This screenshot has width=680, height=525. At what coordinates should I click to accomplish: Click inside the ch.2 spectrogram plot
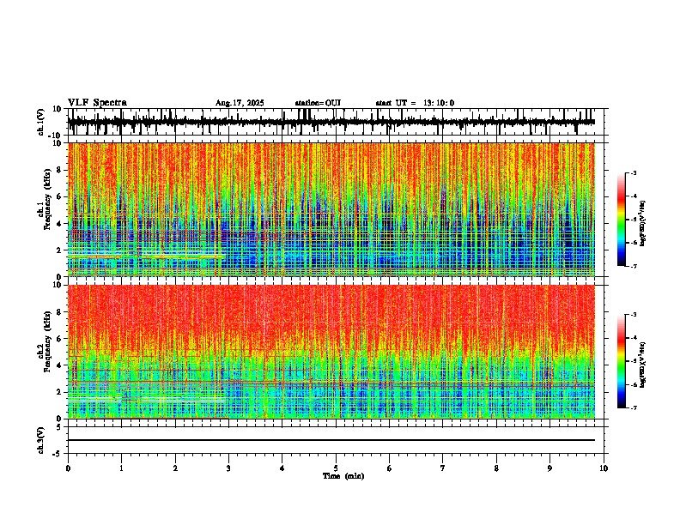(331, 352)
